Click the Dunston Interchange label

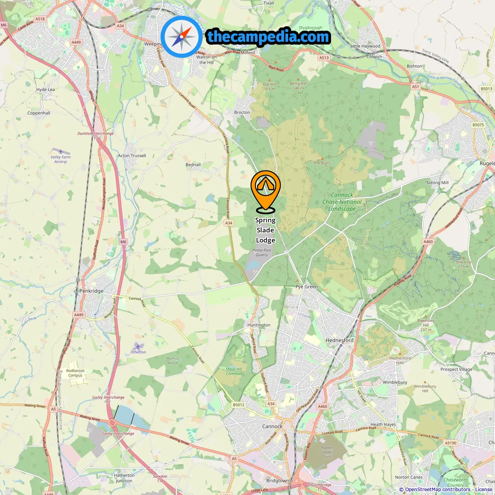tap(96, 133)
